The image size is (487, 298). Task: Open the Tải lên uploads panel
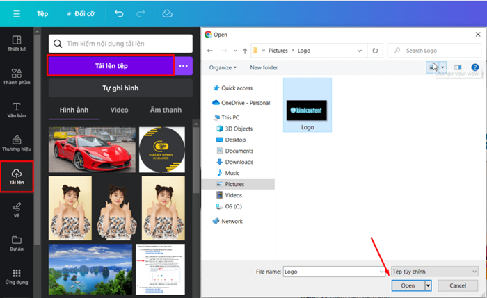pyautogui.click(x=17, y=176)
